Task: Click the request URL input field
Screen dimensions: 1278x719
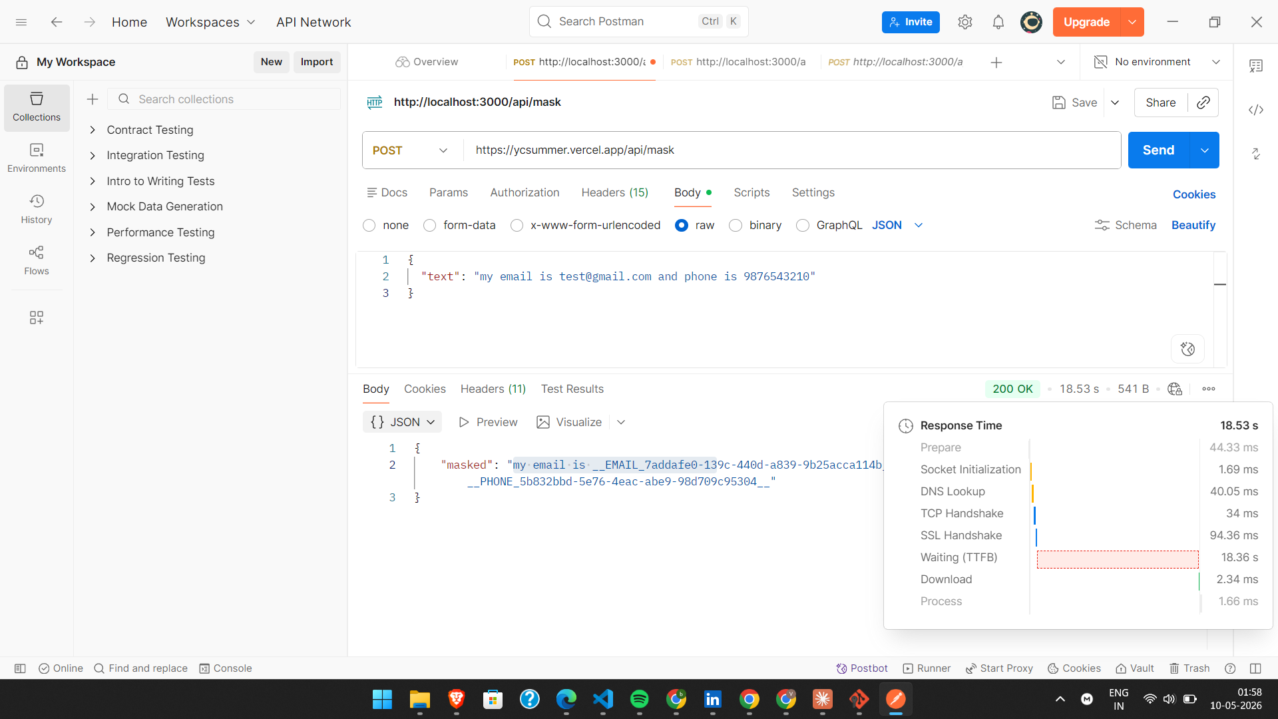Action: click(791, 150)
